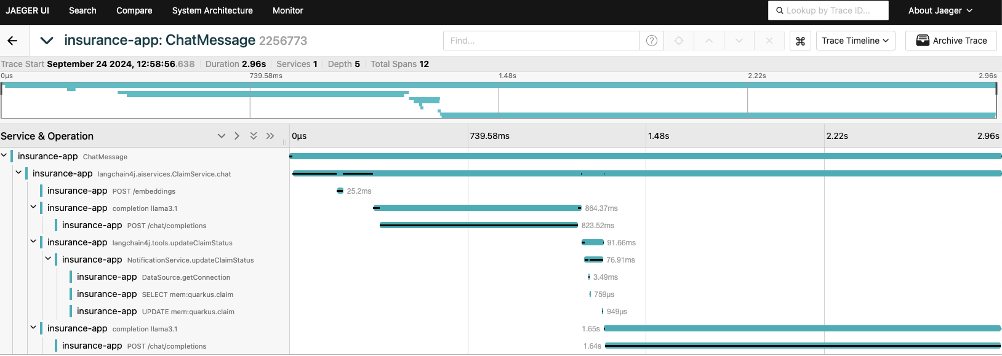1002x356 pixels.
Task: Collapse NotificationService.updateClaimStatus span children
Action: (x=49, y=259)
